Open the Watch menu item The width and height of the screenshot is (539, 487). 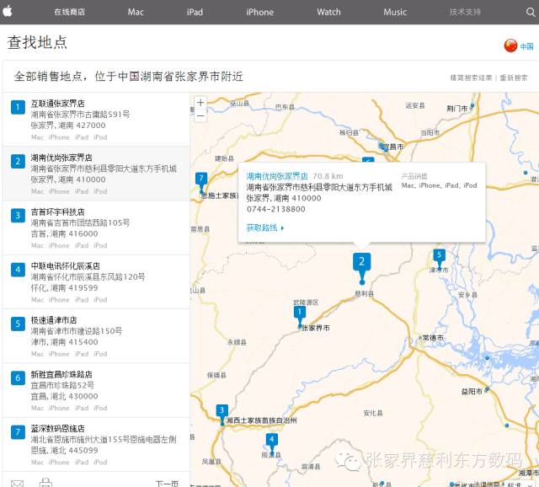coord(328,12)
